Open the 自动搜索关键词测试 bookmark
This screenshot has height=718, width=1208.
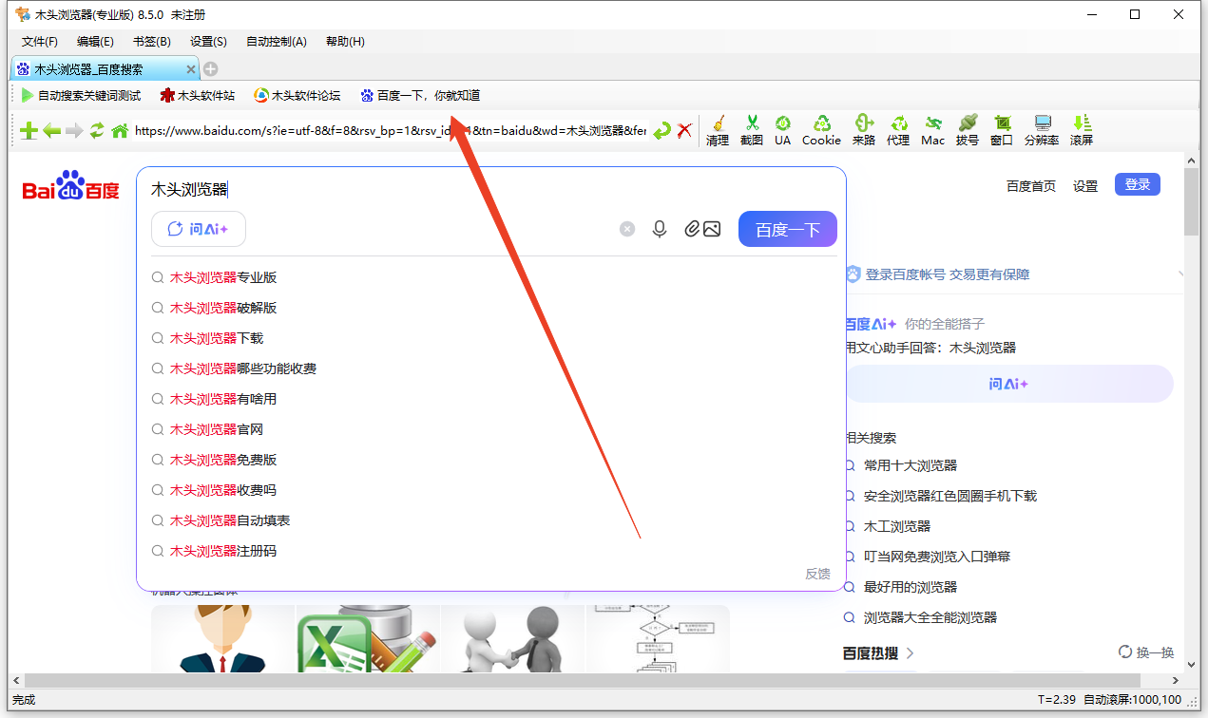[81, 96]
